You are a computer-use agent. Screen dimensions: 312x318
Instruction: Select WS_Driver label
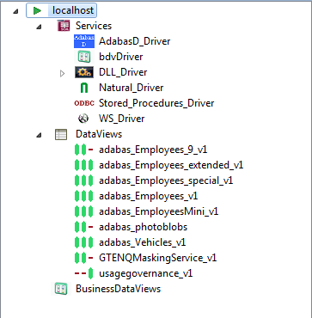click(122, 119)
